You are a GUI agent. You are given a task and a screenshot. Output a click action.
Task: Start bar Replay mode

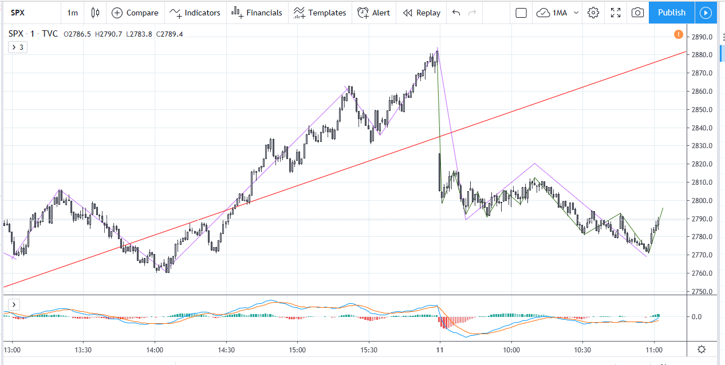(x=421, y=13)
